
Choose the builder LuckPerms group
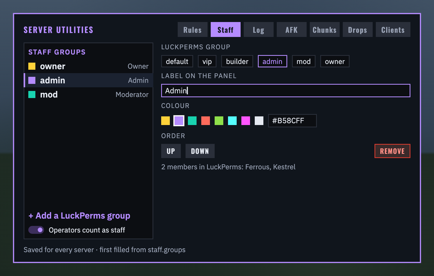pyautogui.click(x=237, y=61)
